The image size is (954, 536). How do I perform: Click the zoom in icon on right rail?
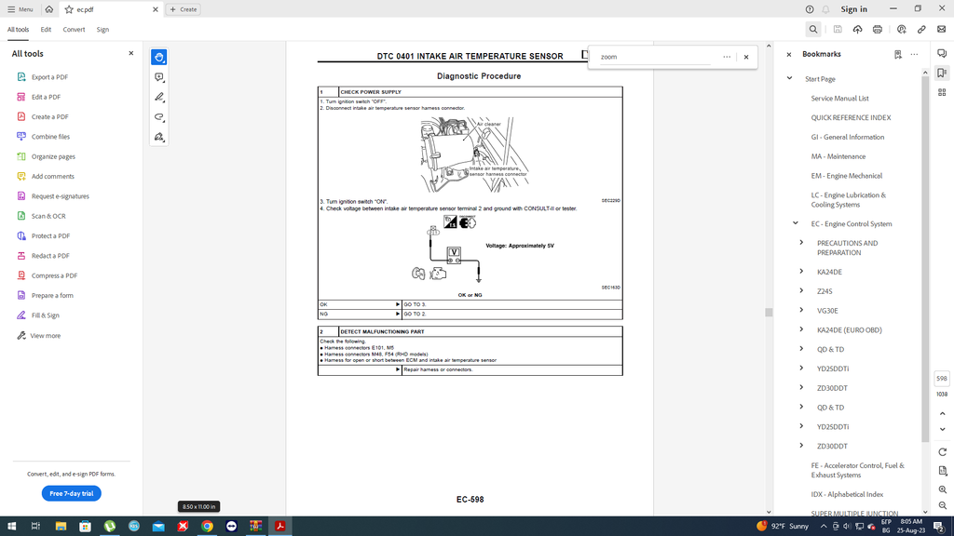(x=943, y=489)
